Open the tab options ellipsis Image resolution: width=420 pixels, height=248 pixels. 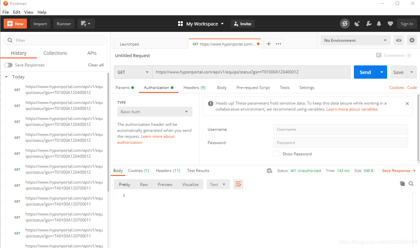click(278, 44)
